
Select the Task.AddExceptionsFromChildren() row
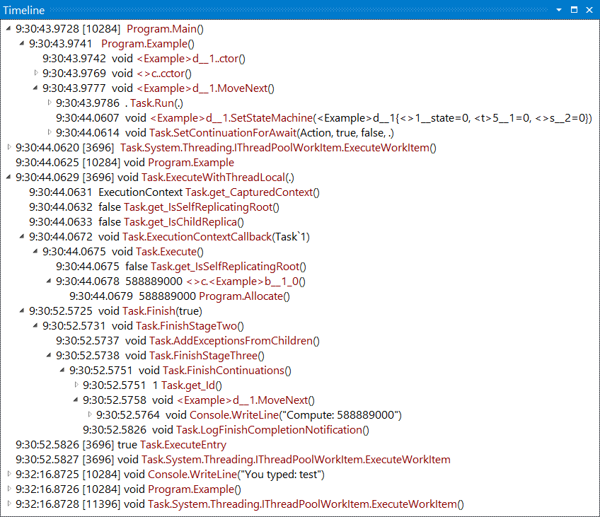point(233,340)
